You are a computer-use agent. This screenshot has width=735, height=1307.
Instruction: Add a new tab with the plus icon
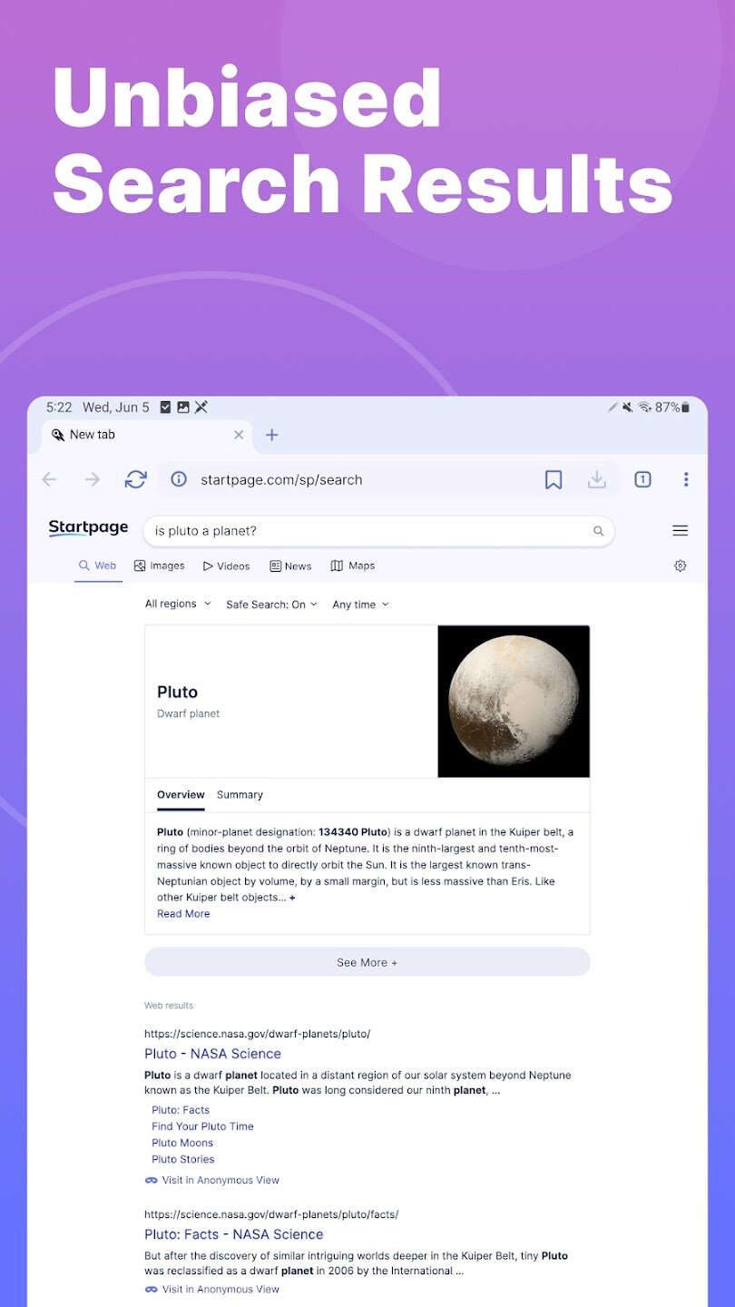click(271, 435)
